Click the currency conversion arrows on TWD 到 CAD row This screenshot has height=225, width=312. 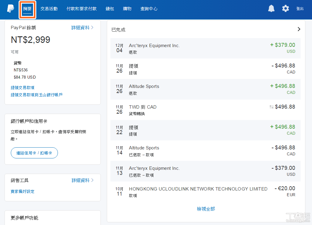click(x=271, y=106)
